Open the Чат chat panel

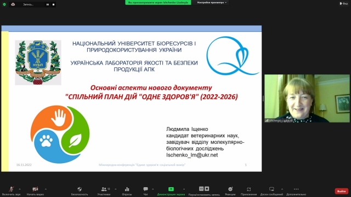[145, 191]
